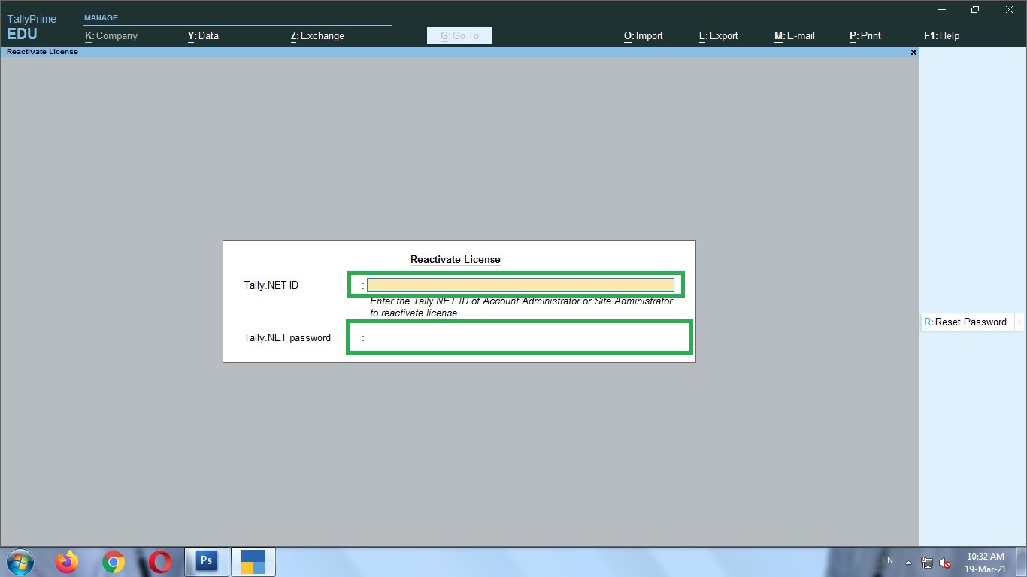This screenshot has height=577, width=1027.
Task: Show hidden tray icons arrow
Action: [908, 562]
